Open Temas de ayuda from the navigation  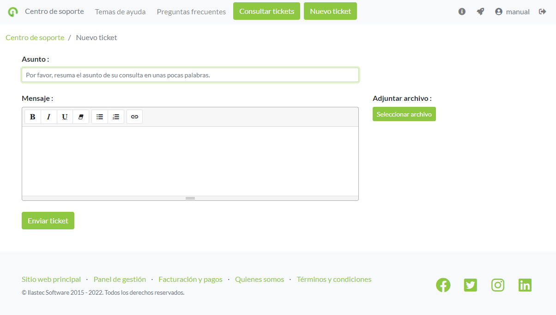pos(120,12)
